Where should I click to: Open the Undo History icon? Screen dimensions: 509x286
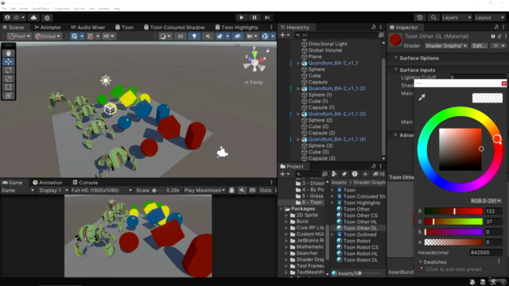(420, 17)
